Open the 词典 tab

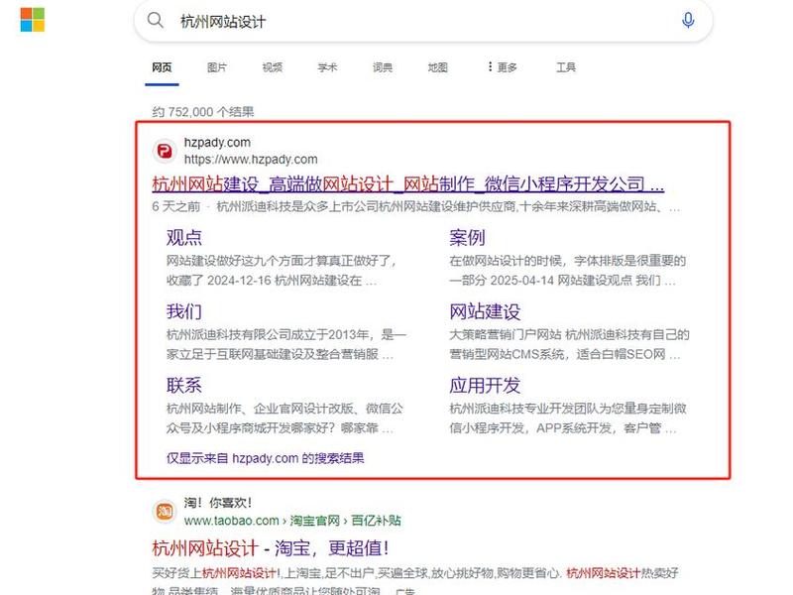pyautogui.click(x=383, y=67)
